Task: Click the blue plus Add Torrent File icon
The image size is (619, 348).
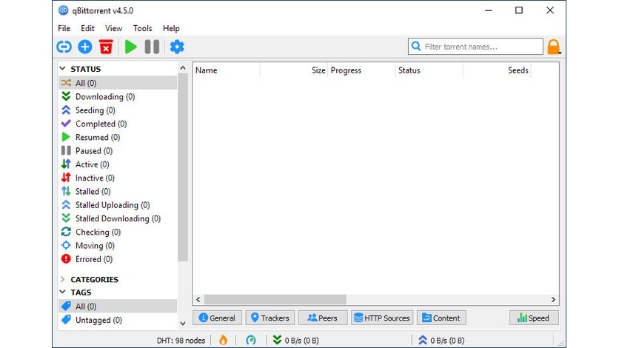Action: click(85, 47)
